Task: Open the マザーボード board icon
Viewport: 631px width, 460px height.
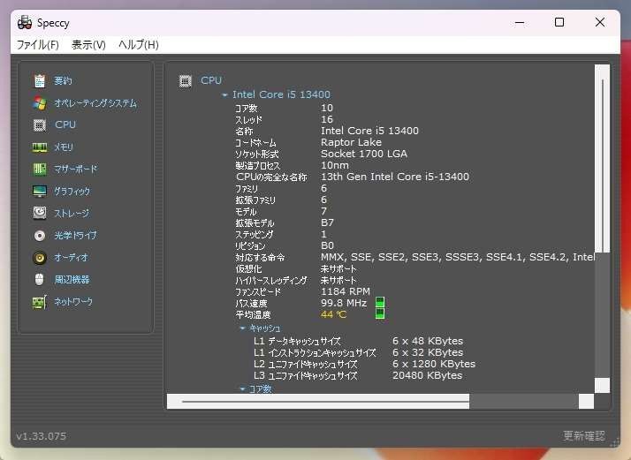Action: (40, 170)
